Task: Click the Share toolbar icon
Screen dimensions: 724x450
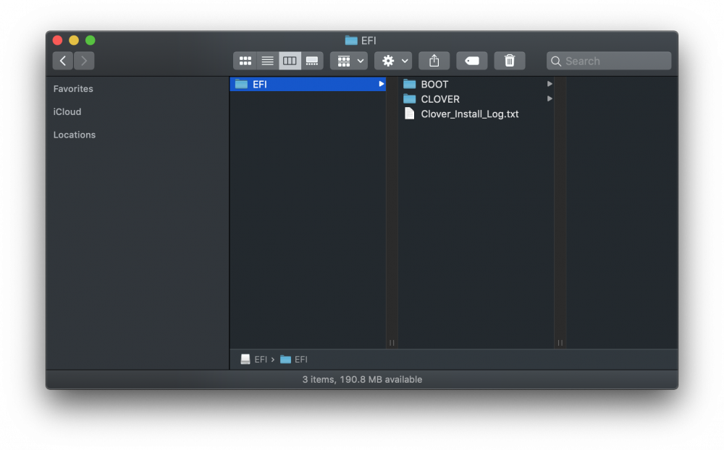Action: pyautogui.click(x=434, y=61)
